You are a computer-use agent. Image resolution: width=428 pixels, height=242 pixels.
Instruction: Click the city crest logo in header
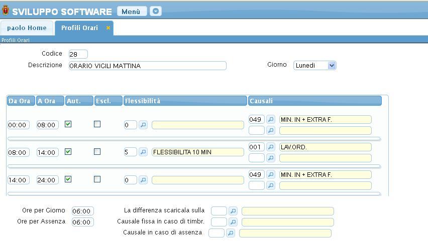(6, 11)
